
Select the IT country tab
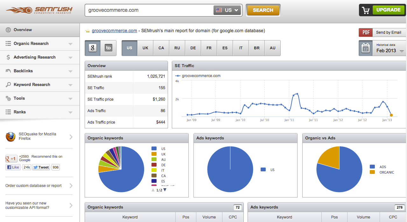(241, 48)
